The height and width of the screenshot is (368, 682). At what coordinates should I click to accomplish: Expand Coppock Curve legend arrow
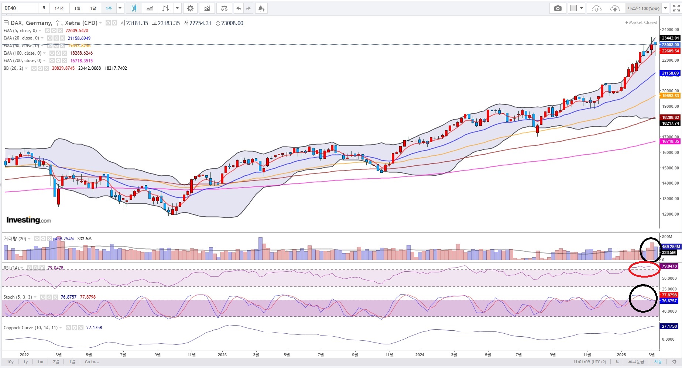coord(61,328)
